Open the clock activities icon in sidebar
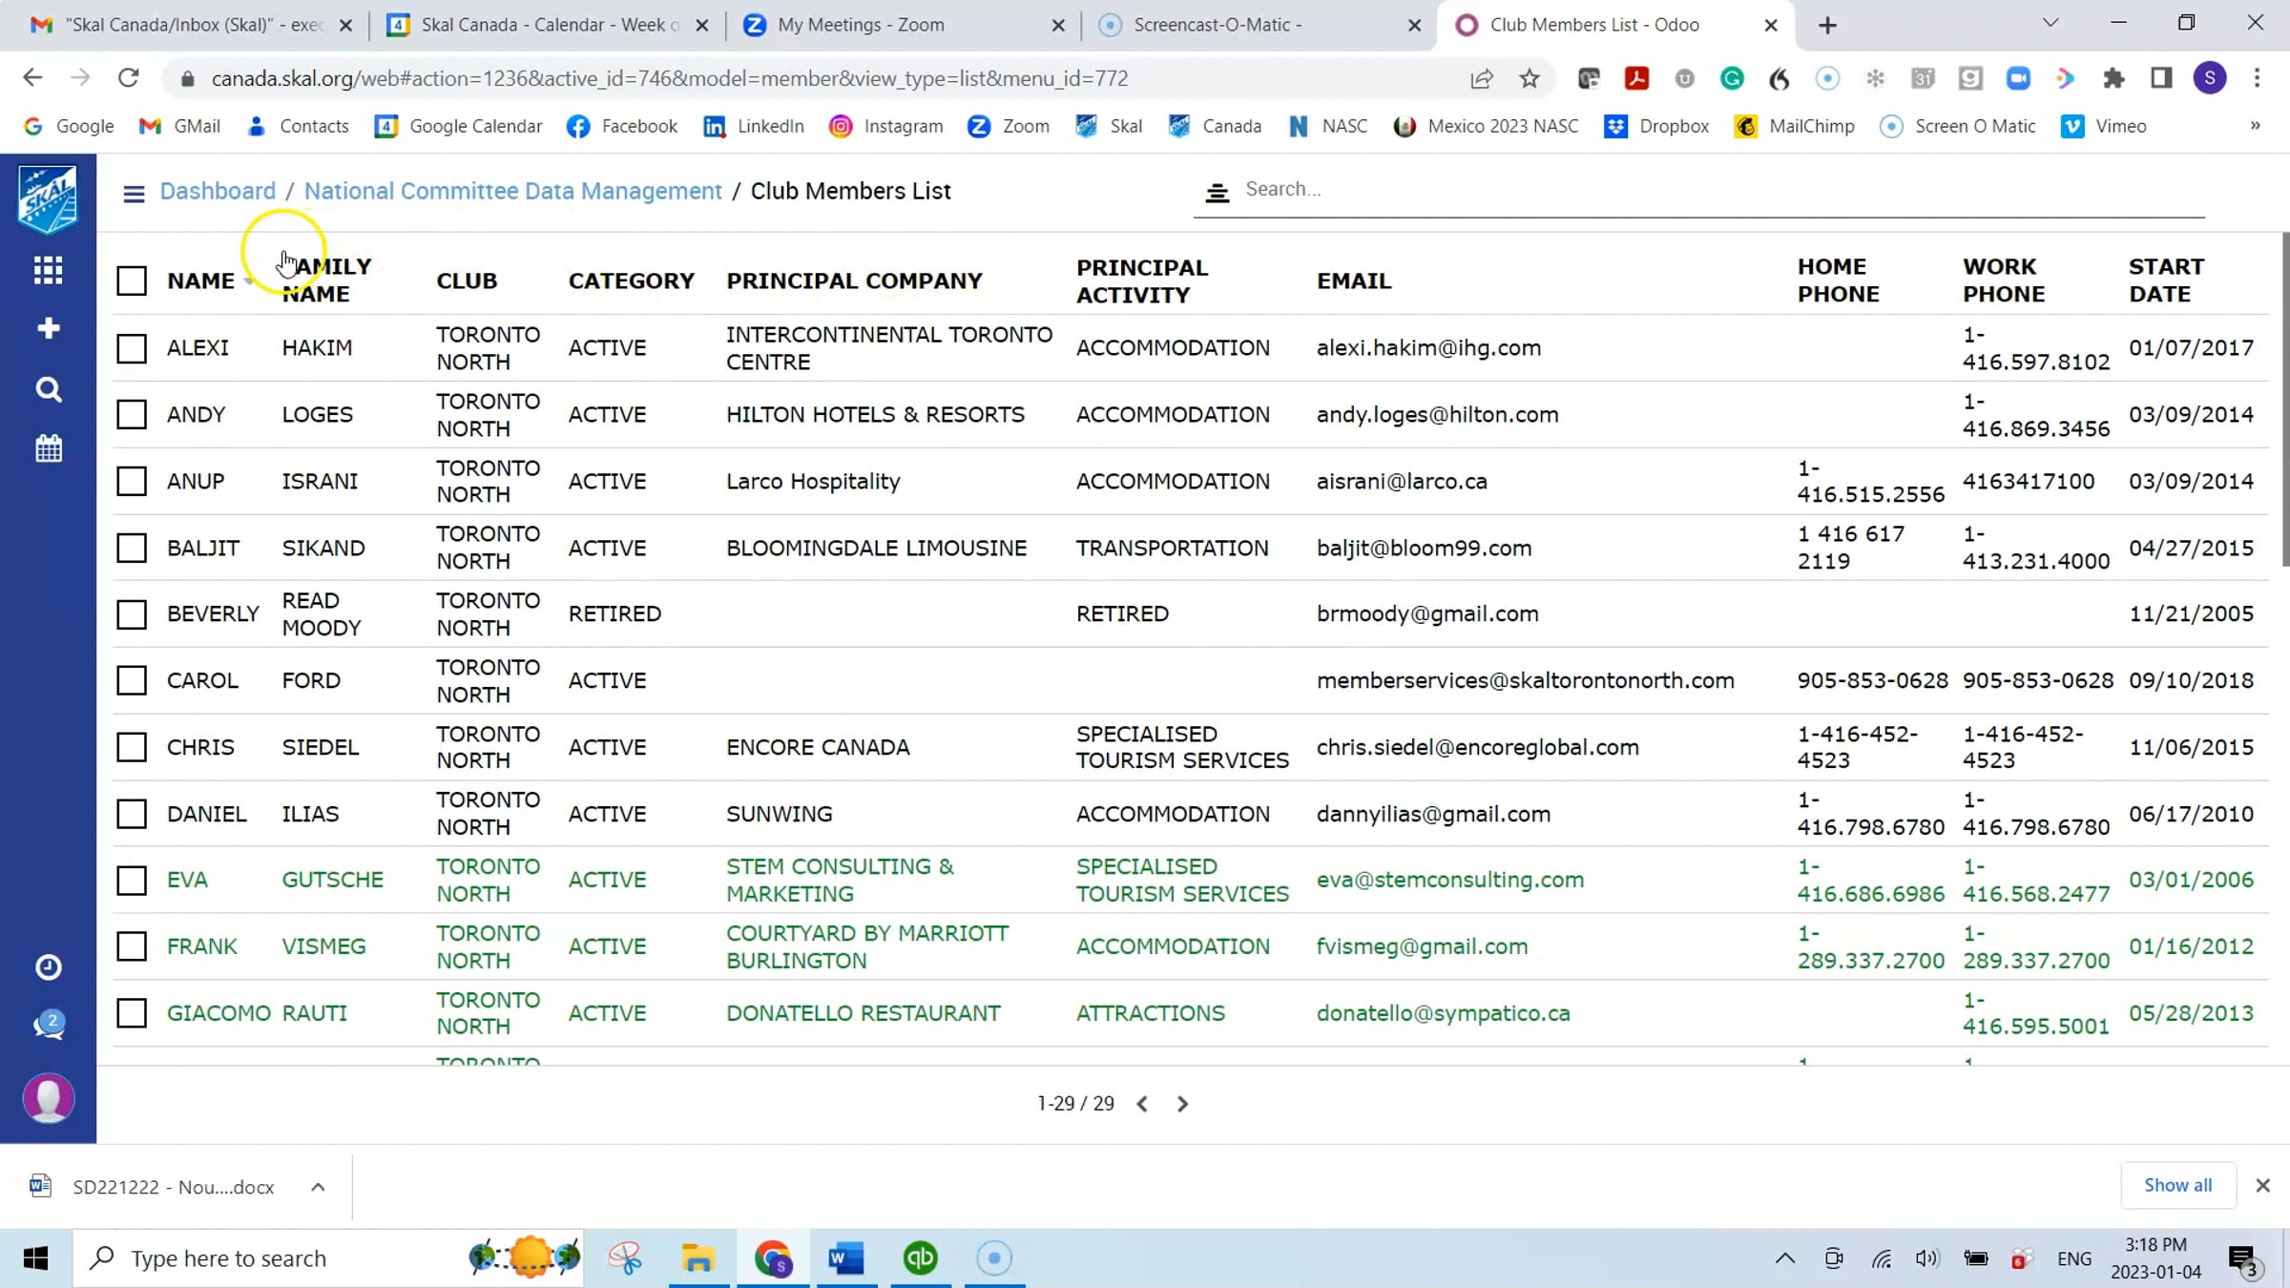Image resolution: width=2290 pixels, height=1288 pixels. [48, 967]
